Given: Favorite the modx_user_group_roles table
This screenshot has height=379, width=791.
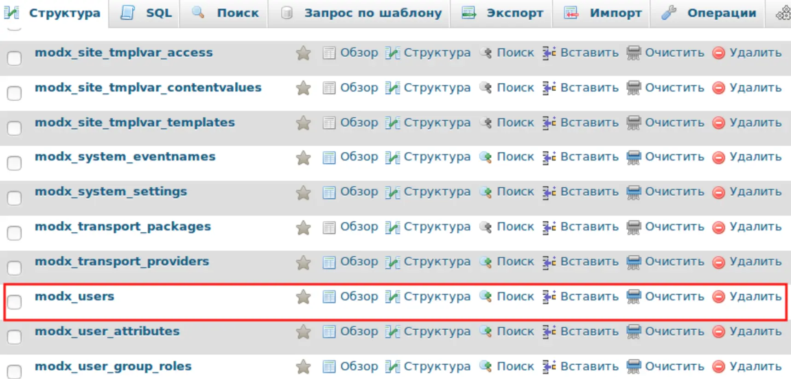Looking at the screenshot, I should click(x=303, y=367).
